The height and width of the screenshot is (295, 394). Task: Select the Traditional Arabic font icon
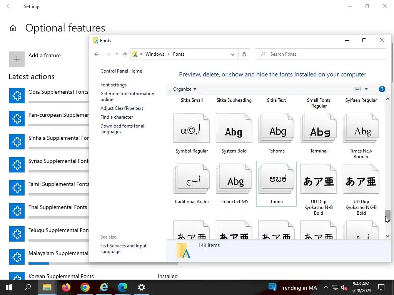pos(192,179)
